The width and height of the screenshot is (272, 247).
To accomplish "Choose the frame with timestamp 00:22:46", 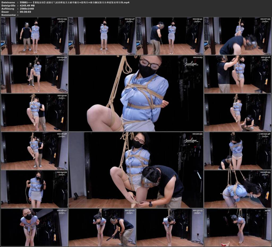I will point(237,151).
